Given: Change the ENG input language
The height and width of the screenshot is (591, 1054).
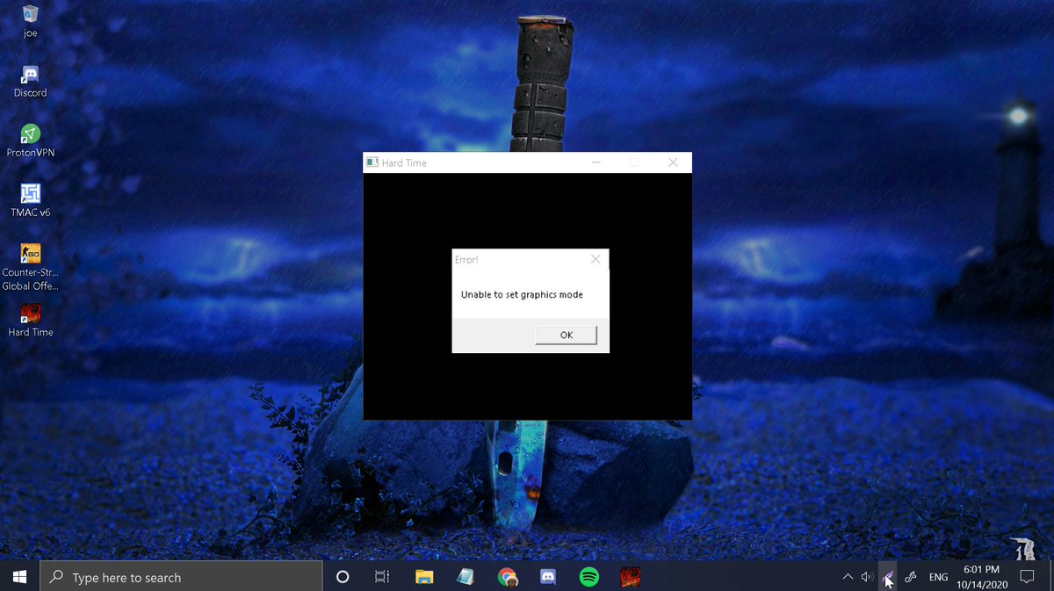Looking at the screenshot, I should click(x=939, y=577).
